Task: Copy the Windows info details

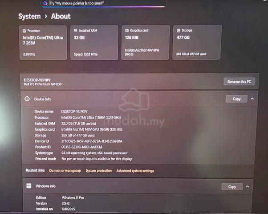Action: point(232,187)
